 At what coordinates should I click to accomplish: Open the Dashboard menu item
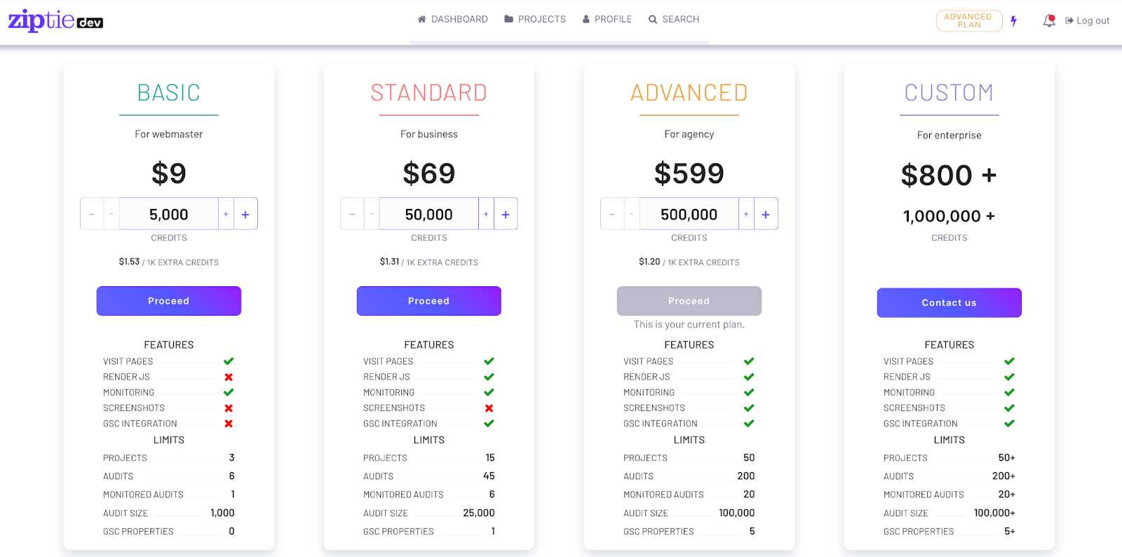coord(452,19)
